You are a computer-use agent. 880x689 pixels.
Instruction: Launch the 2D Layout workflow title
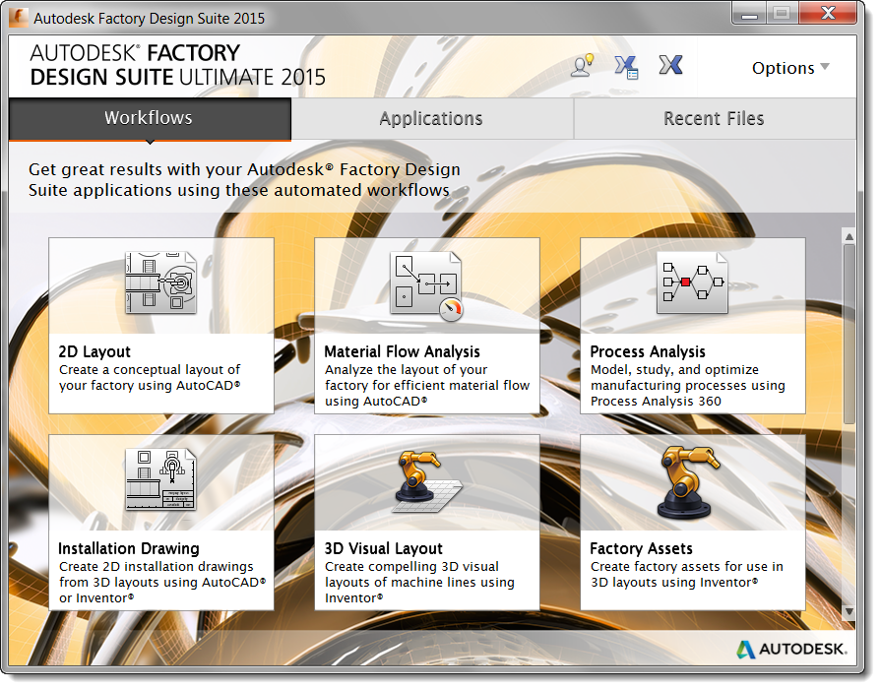[x=94, y=351]
